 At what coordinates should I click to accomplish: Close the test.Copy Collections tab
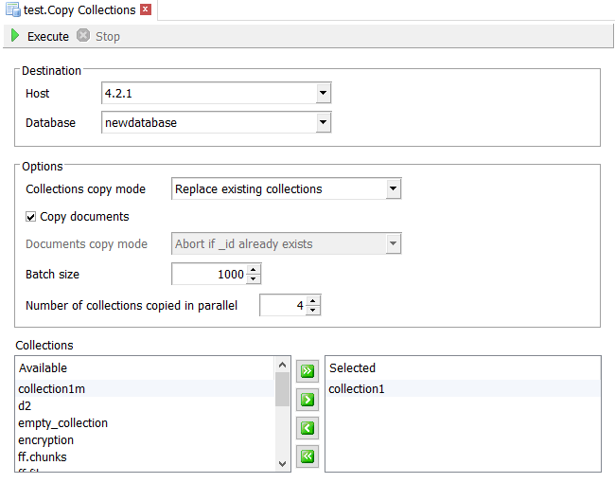(145, 10)
